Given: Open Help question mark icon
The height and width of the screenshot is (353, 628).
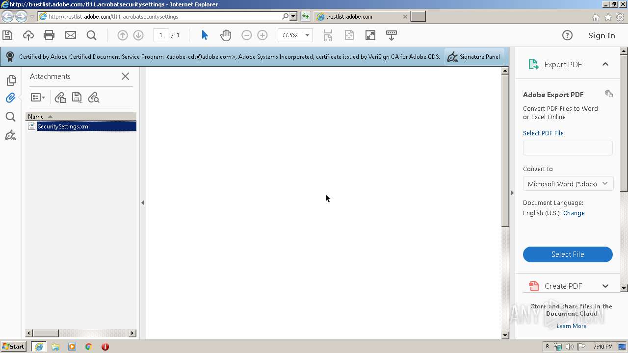Looking at the screenshot, I should coord(567,35).
